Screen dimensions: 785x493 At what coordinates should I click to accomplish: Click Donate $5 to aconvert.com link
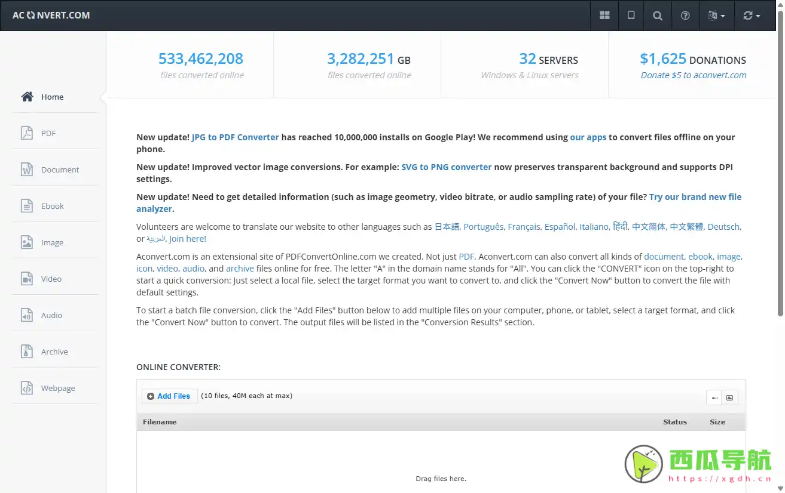pyautogui.click(x=694, y=75)
